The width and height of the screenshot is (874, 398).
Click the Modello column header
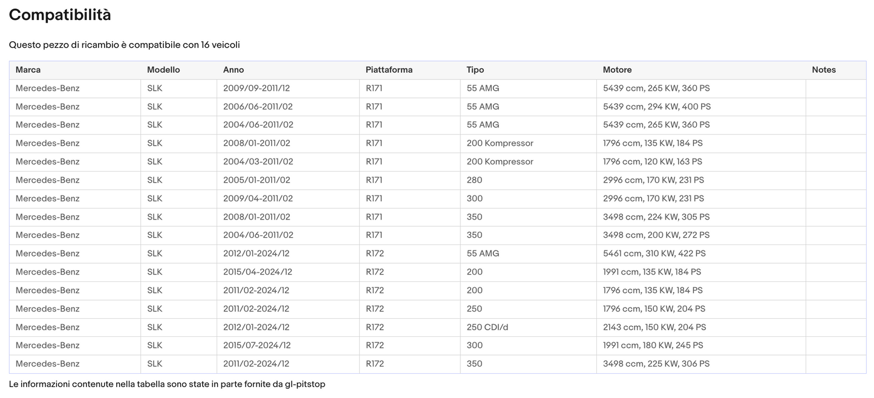point(163,70)
